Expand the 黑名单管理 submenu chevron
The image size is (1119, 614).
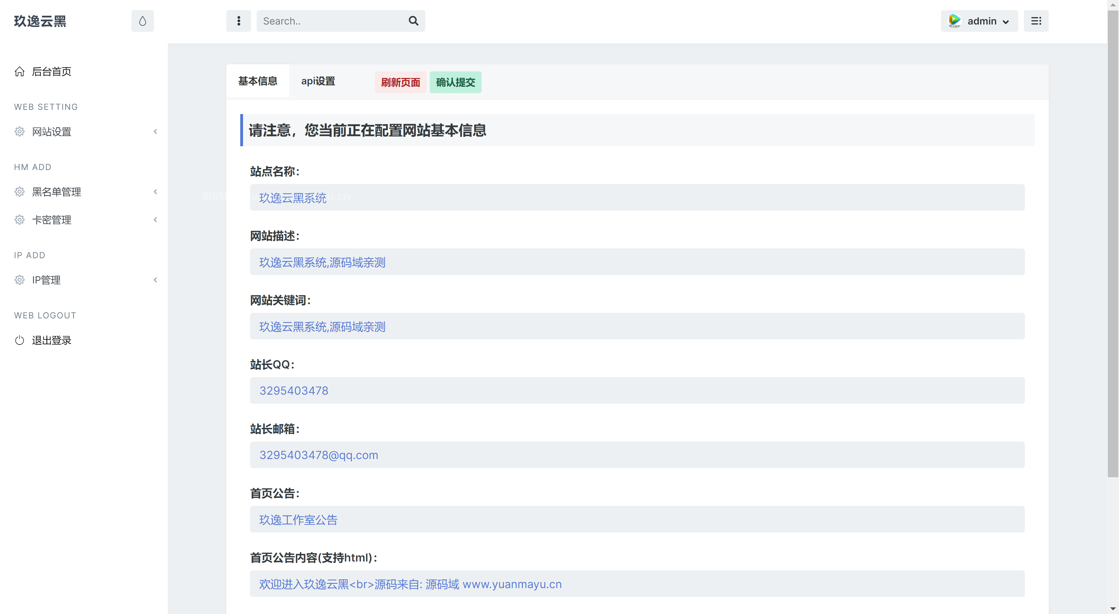point(155,192)
